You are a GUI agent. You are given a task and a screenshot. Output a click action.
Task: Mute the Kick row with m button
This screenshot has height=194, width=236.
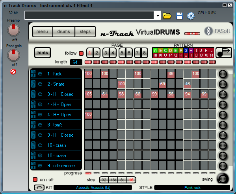[33, 72]
